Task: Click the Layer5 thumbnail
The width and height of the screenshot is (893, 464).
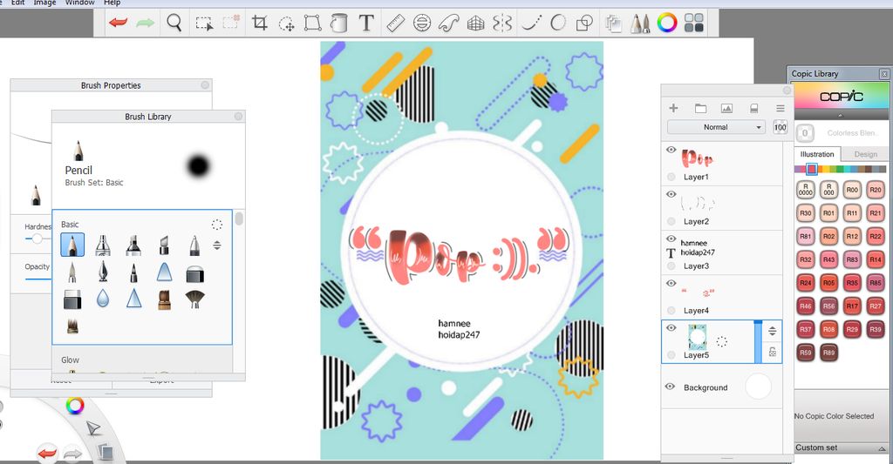Action: [697, 337]
